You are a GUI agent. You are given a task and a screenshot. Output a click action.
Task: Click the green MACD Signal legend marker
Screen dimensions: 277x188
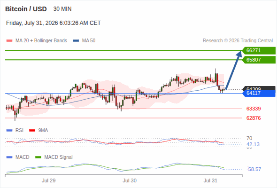point(38,157)
